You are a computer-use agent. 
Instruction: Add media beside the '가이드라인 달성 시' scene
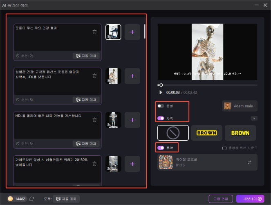[132, 164]
